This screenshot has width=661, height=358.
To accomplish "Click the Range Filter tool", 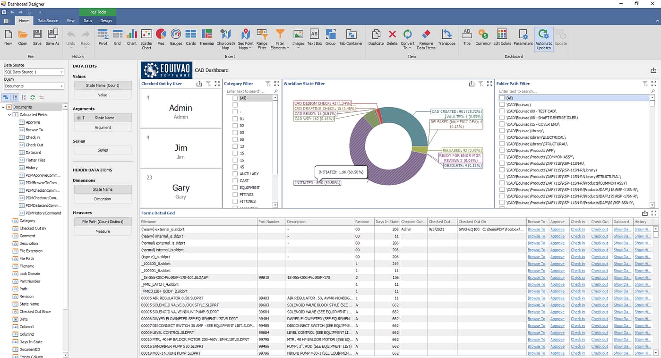I will [262, 36].
